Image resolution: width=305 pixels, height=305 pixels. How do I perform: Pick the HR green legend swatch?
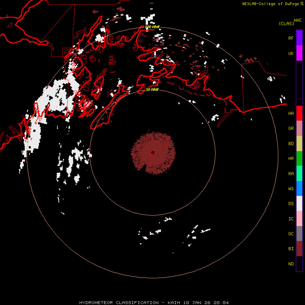coord(299,159)
